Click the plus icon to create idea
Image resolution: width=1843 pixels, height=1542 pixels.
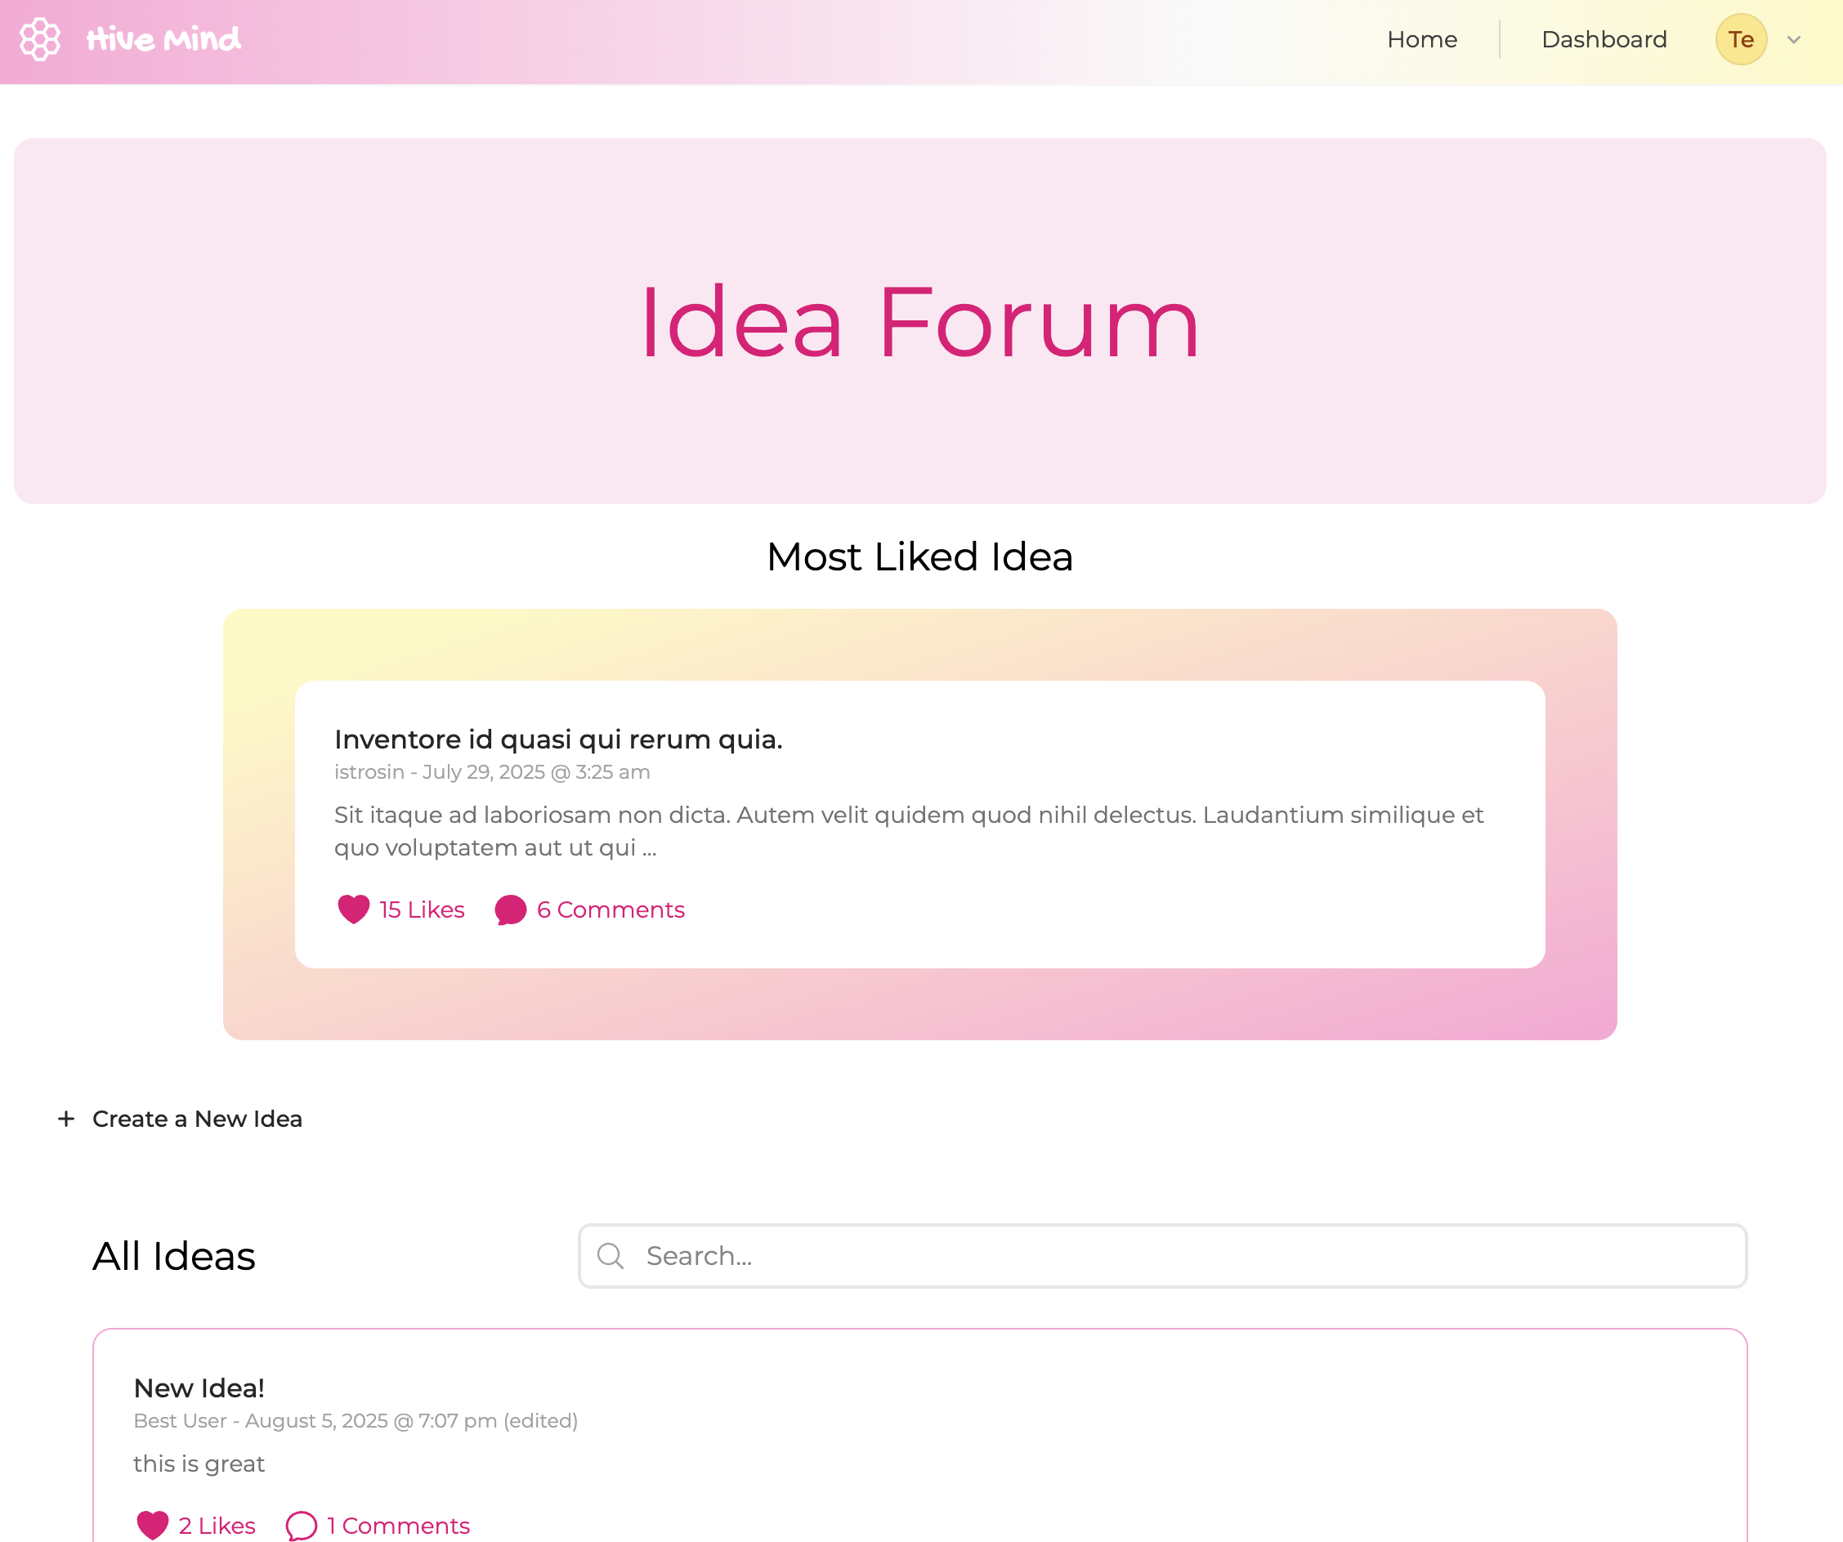[66, 1119]
